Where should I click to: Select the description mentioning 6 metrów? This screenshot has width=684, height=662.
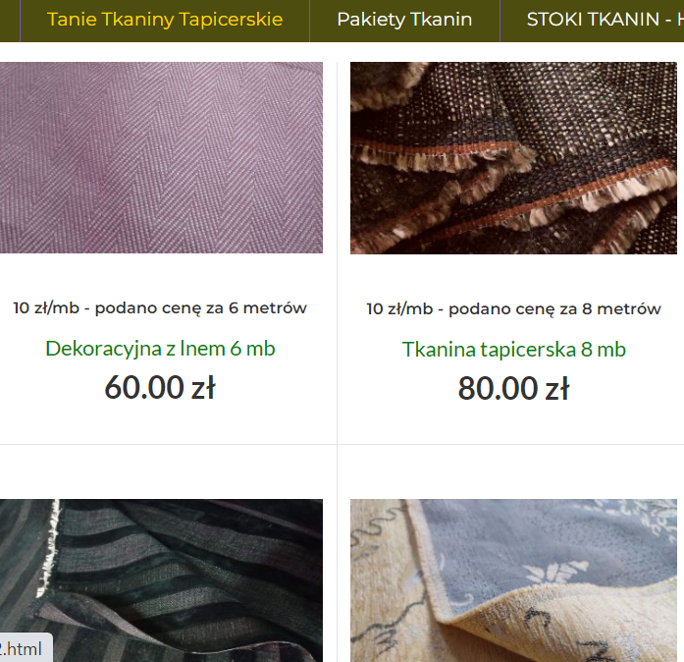tap(160, 308)
